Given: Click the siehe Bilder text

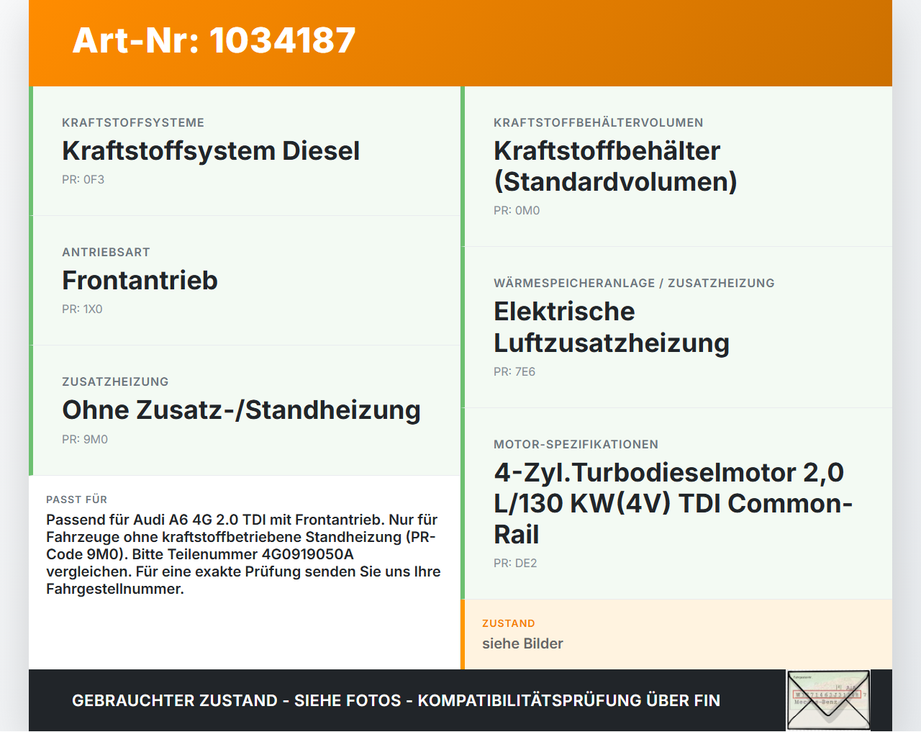Looking at the screenshot, I should [522, 643].
